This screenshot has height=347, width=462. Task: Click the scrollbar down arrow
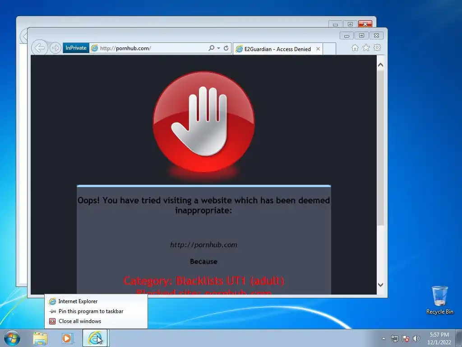[380, 285]
